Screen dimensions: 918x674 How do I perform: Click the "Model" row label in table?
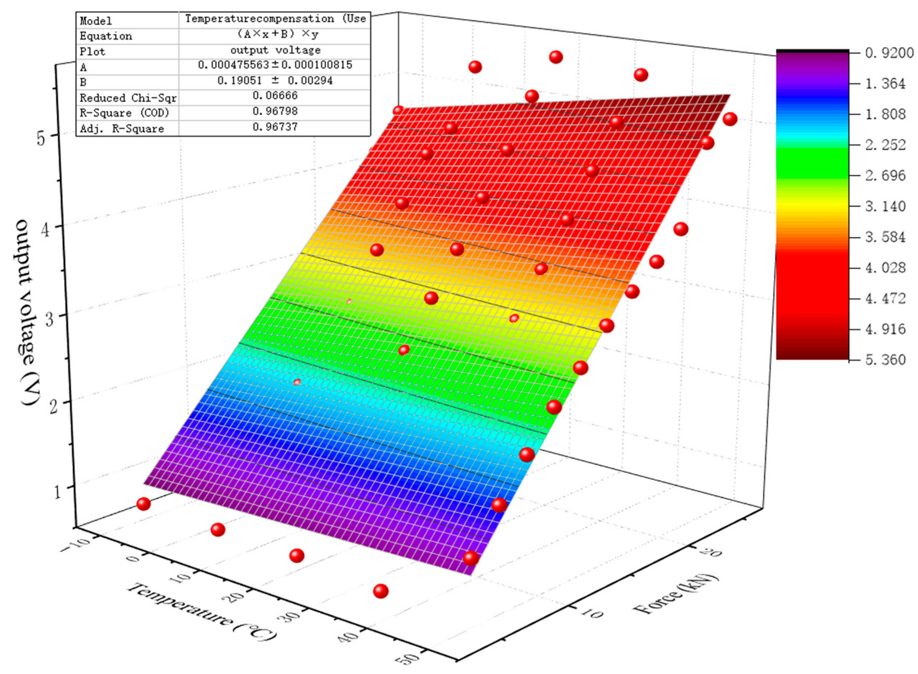[x=96, y=21]
